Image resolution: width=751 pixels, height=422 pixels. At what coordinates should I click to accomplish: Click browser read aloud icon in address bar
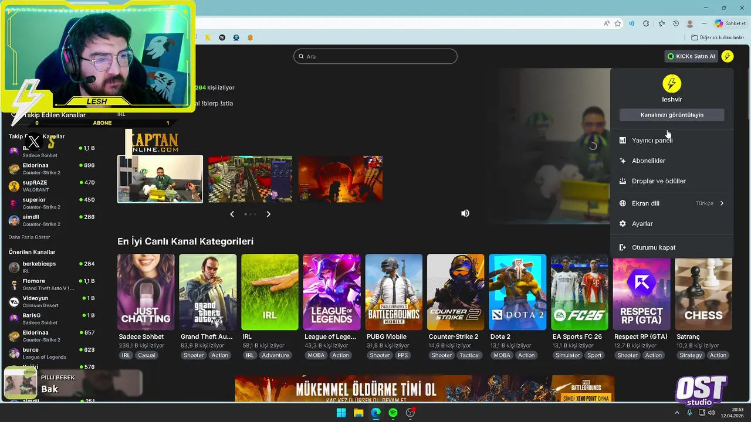point(607,23)
